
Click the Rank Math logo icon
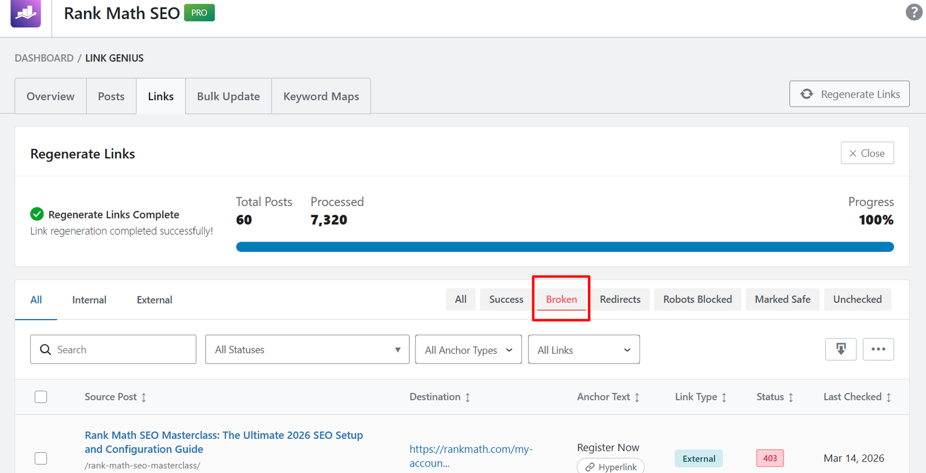pos(25,13)
